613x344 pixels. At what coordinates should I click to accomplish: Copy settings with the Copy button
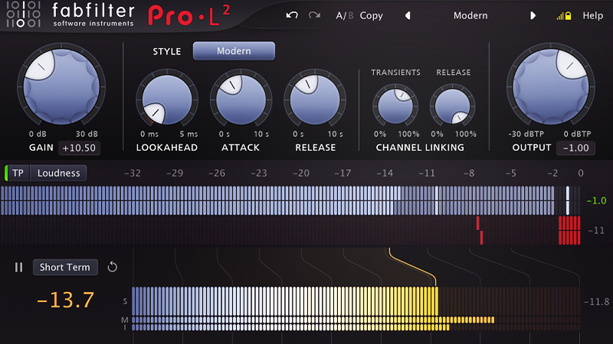click(x=371, y=15)
